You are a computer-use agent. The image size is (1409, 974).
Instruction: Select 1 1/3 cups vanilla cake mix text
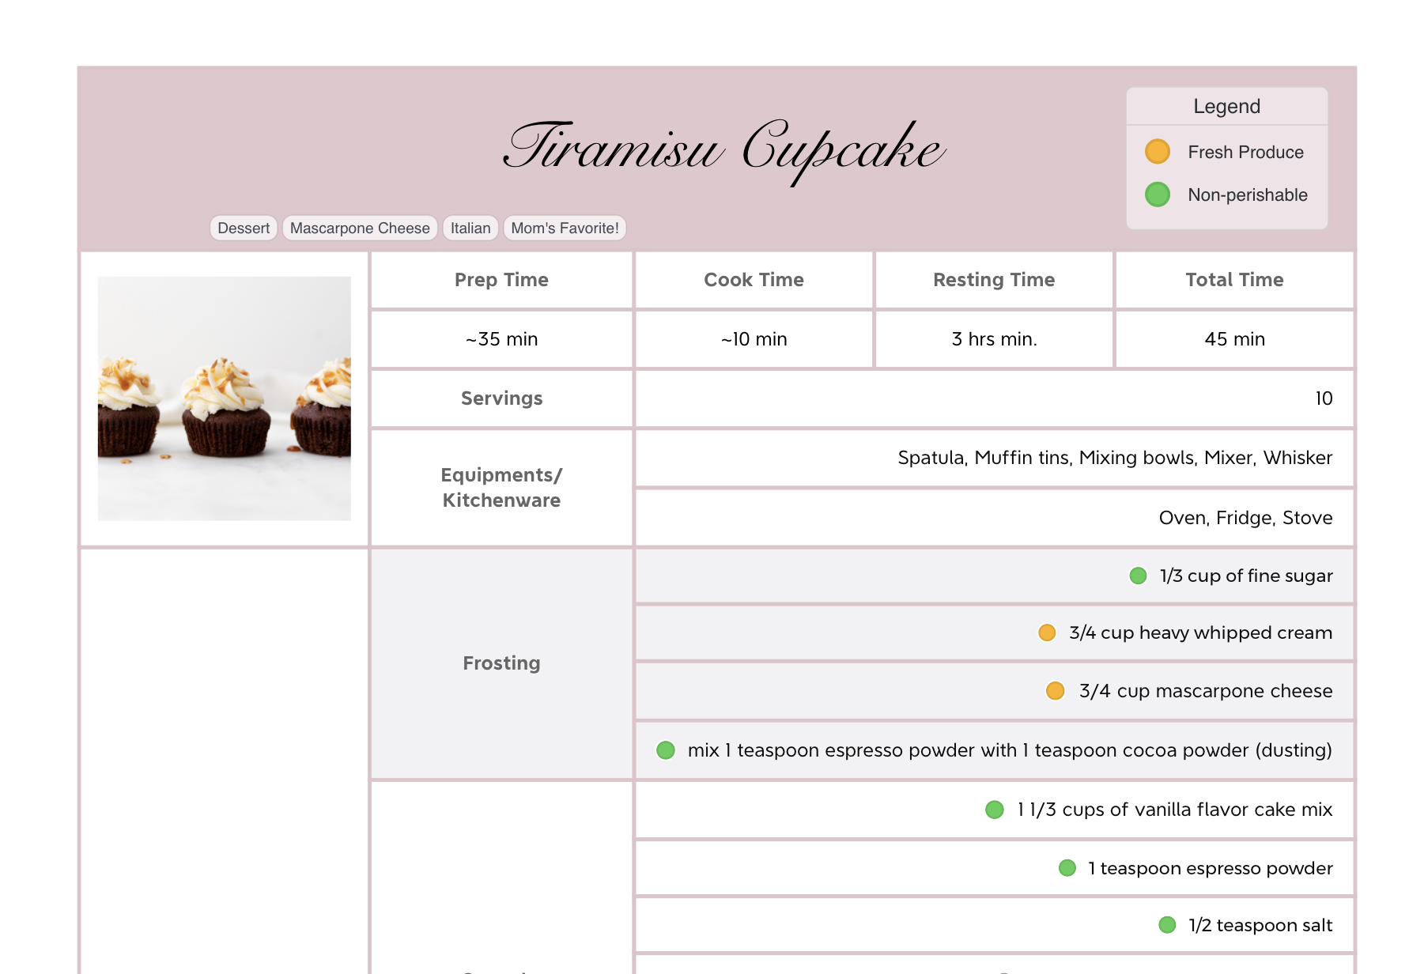1175,810
